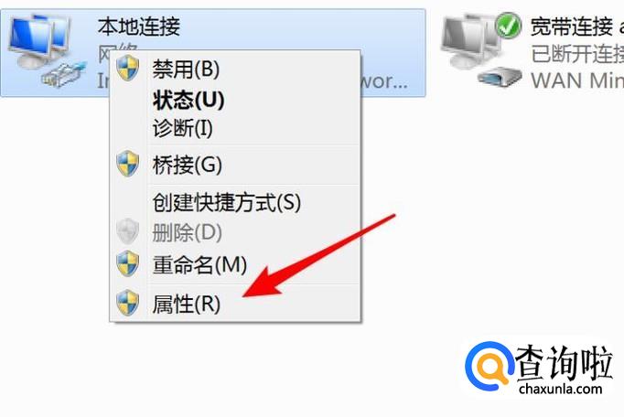
Task: Open 属性(R) from the context menu
Action: pyautogui.click(x=235, y=304)
